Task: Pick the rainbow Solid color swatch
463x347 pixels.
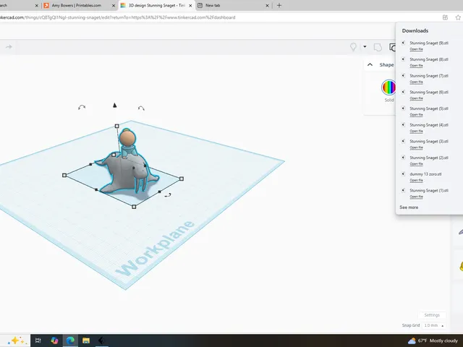Action: pos(388,87)
